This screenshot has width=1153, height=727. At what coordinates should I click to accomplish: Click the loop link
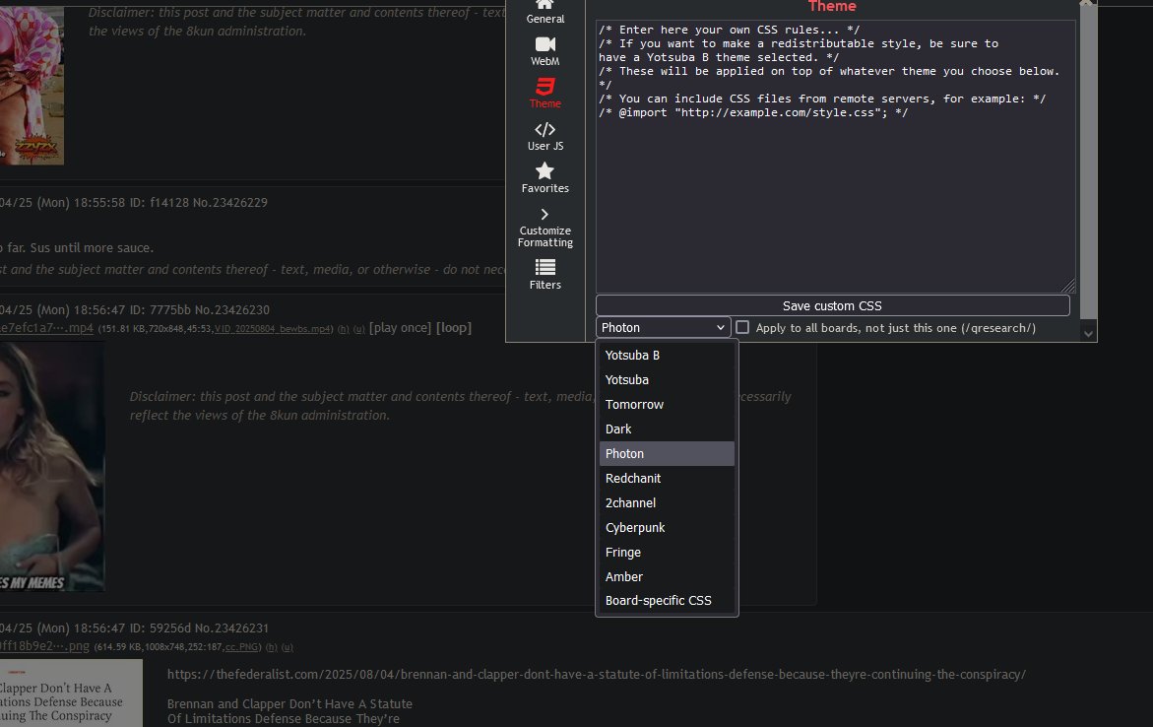click(454, 327)
